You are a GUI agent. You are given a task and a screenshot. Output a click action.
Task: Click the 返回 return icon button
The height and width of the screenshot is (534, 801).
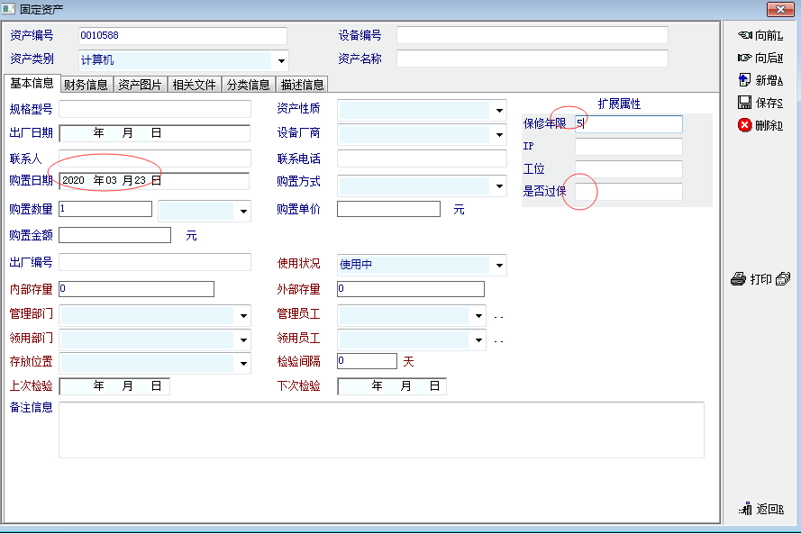(x=745, y=509)
